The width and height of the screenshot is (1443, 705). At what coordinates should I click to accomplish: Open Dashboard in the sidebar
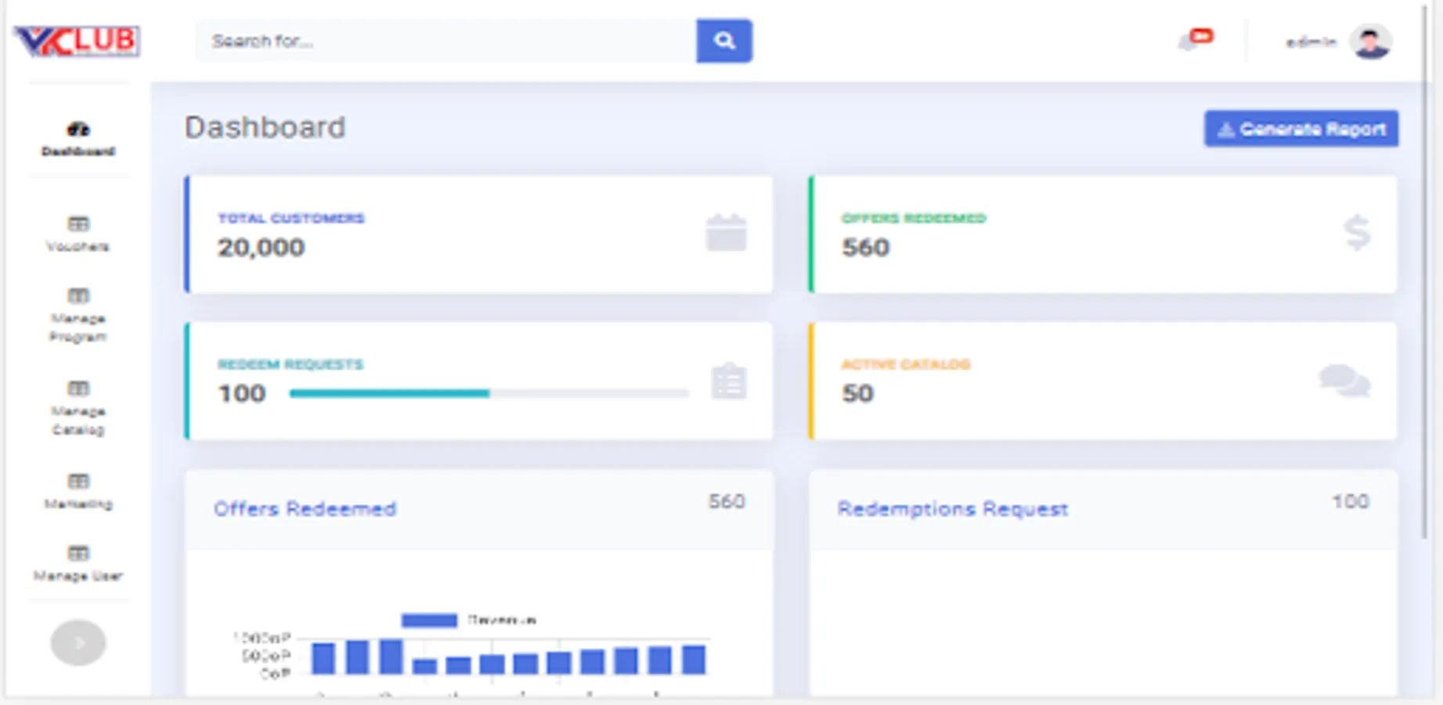tap(78, 139)
